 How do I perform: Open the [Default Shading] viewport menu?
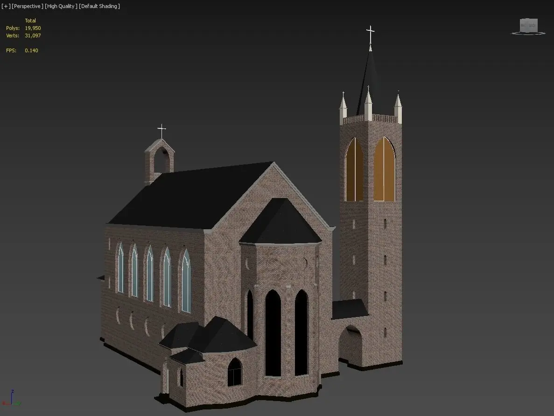(99, 7)
